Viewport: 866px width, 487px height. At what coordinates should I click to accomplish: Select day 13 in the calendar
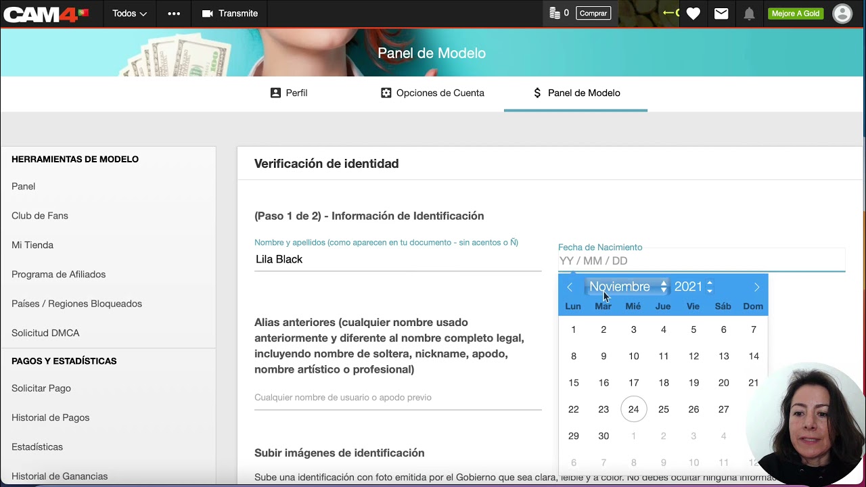point(723,356)
